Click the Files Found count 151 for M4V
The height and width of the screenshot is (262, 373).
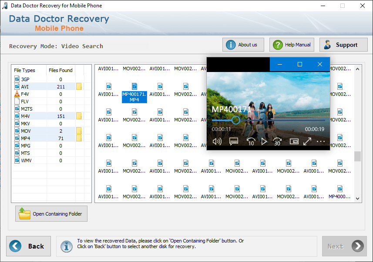(x=61, y=116)
